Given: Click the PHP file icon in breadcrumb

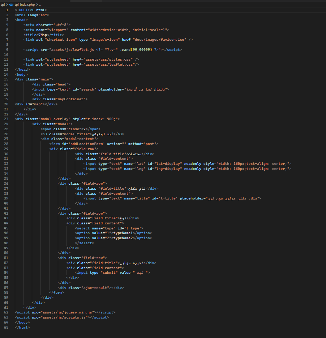Looking at the screenshot, I should pos(11,5).
